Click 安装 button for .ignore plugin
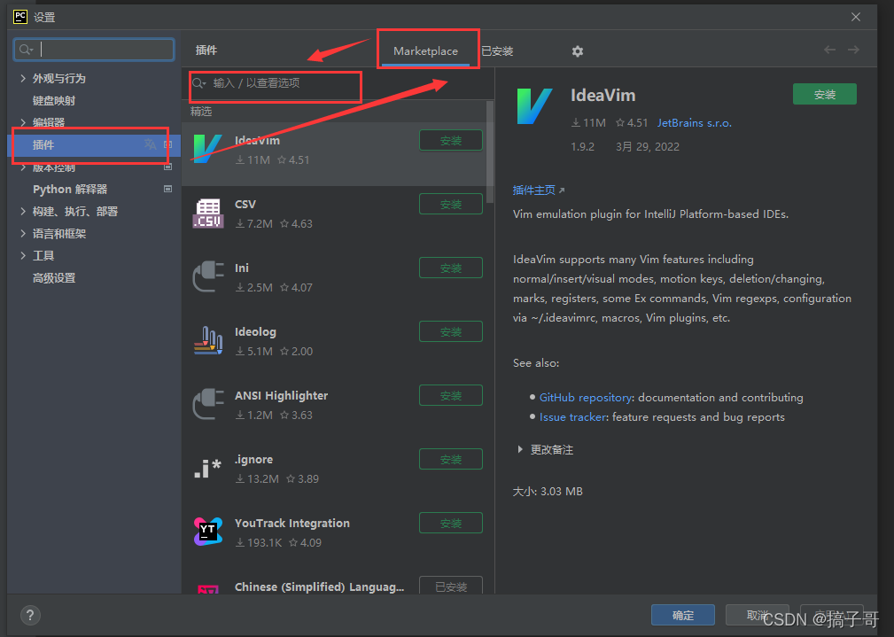This screenshot has height=637, width=894. pyautogui.click(x=451, y=460)
